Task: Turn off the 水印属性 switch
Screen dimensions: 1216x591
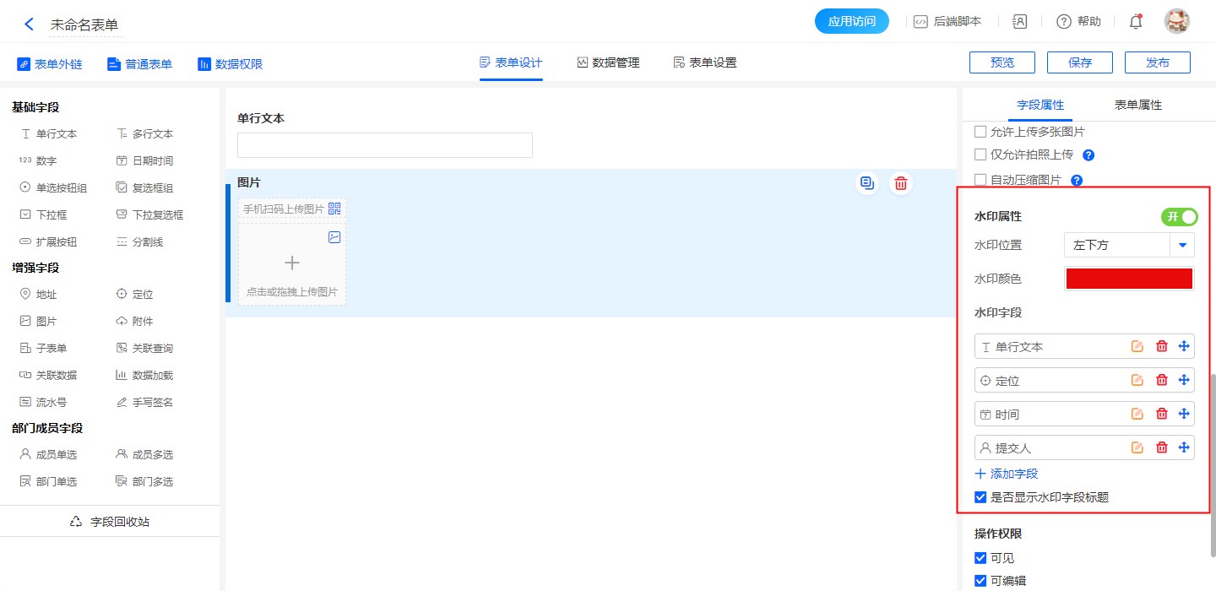Action: pos(1179,217)
